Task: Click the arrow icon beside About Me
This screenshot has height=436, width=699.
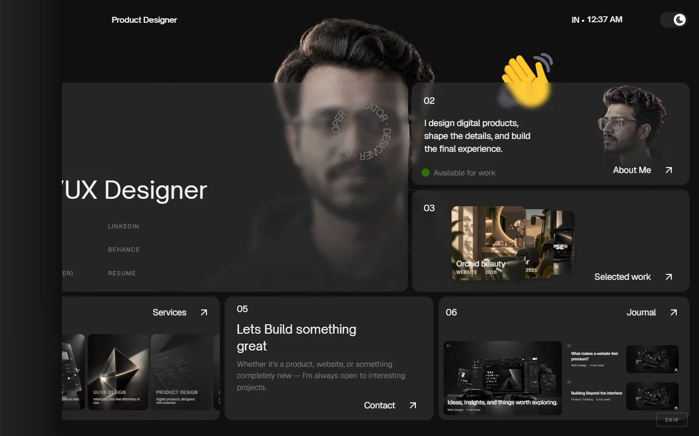Action: point(669,170)
